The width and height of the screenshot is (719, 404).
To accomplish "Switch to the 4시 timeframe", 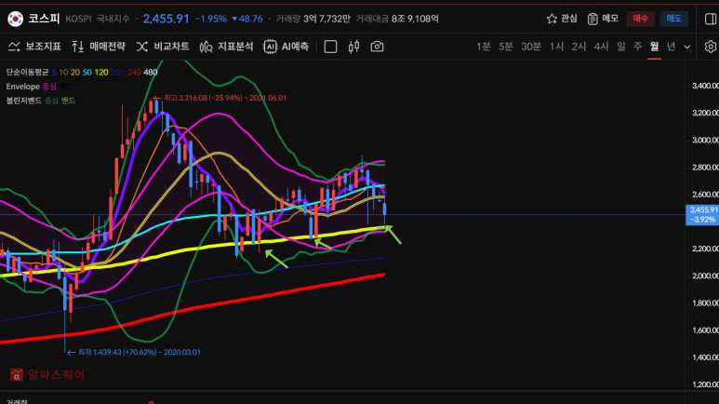I will click(x=601, y=47).
